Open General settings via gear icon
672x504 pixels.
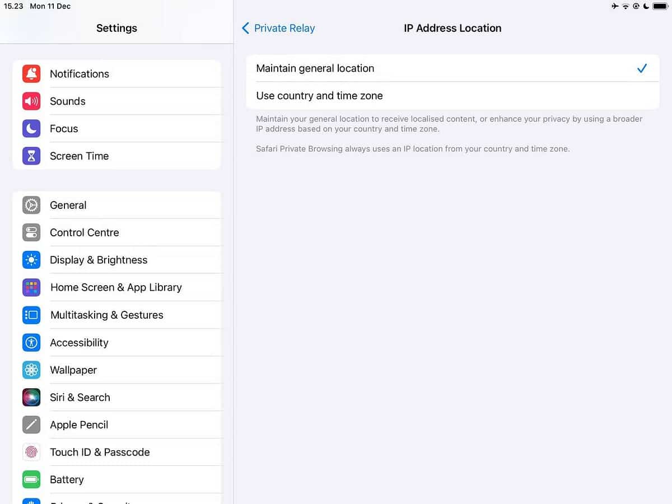(x=31, y=205)
